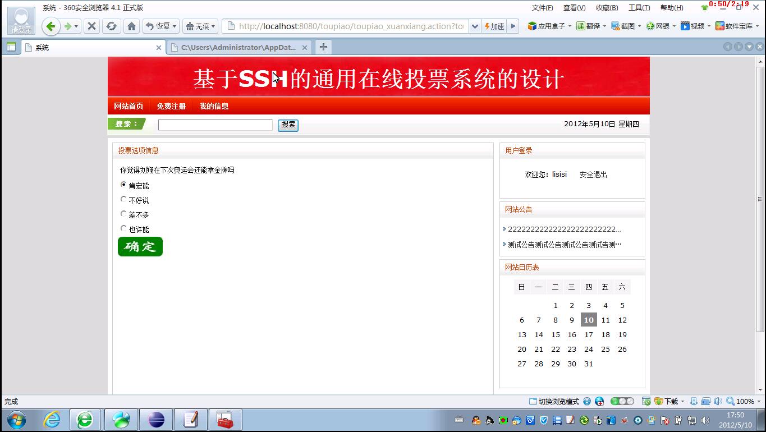Open the 文件(F) menu

click(542, 7)
